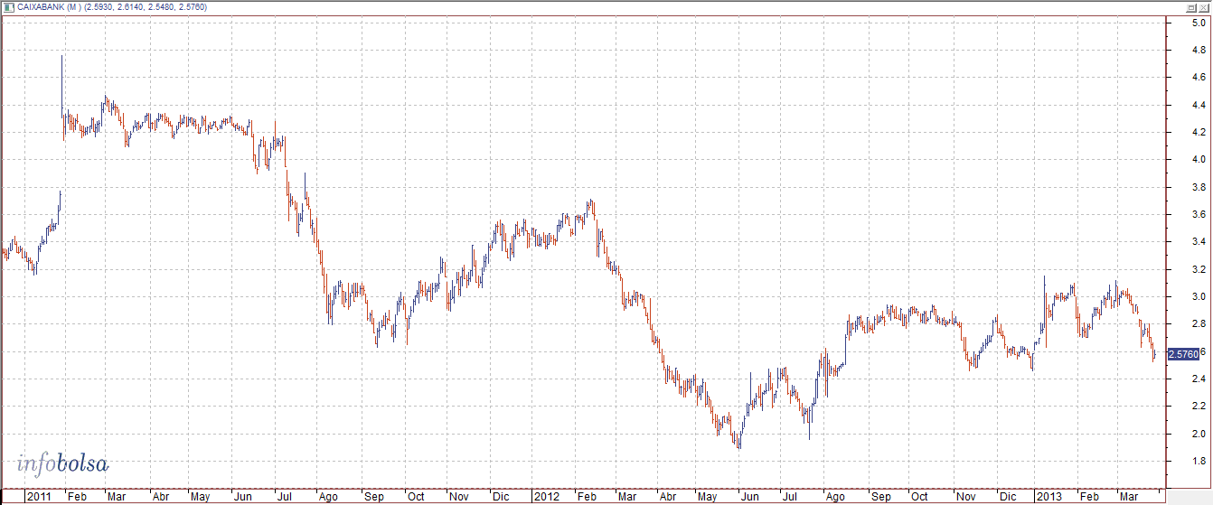Click the 2.0 price axis label

coord(1199,434)
